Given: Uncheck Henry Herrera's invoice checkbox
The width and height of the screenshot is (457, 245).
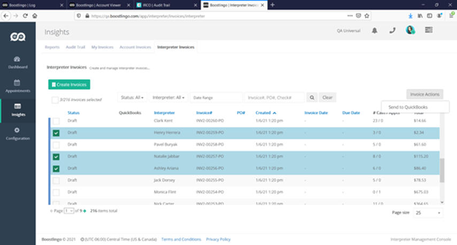Looking at the screenshot, I should [x=56, y=133].
